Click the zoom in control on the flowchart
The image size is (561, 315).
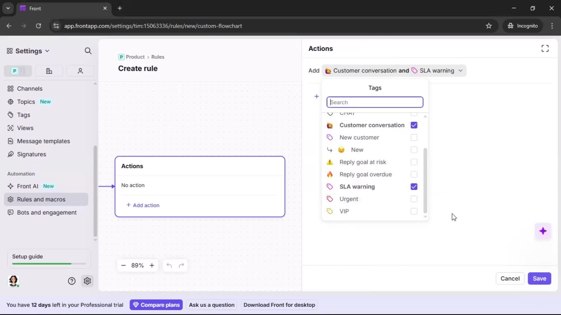pyautogui.click(x=152, y=265)
